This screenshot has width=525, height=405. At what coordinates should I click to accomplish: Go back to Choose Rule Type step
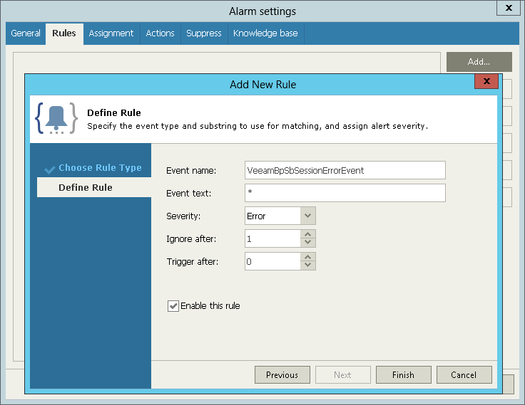pyautogui.click(x=100, y=167)
